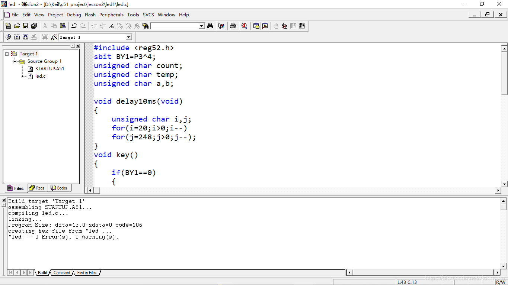Open the Tools menu
Viewport: 508px width, 285px height.
point(133,15)
